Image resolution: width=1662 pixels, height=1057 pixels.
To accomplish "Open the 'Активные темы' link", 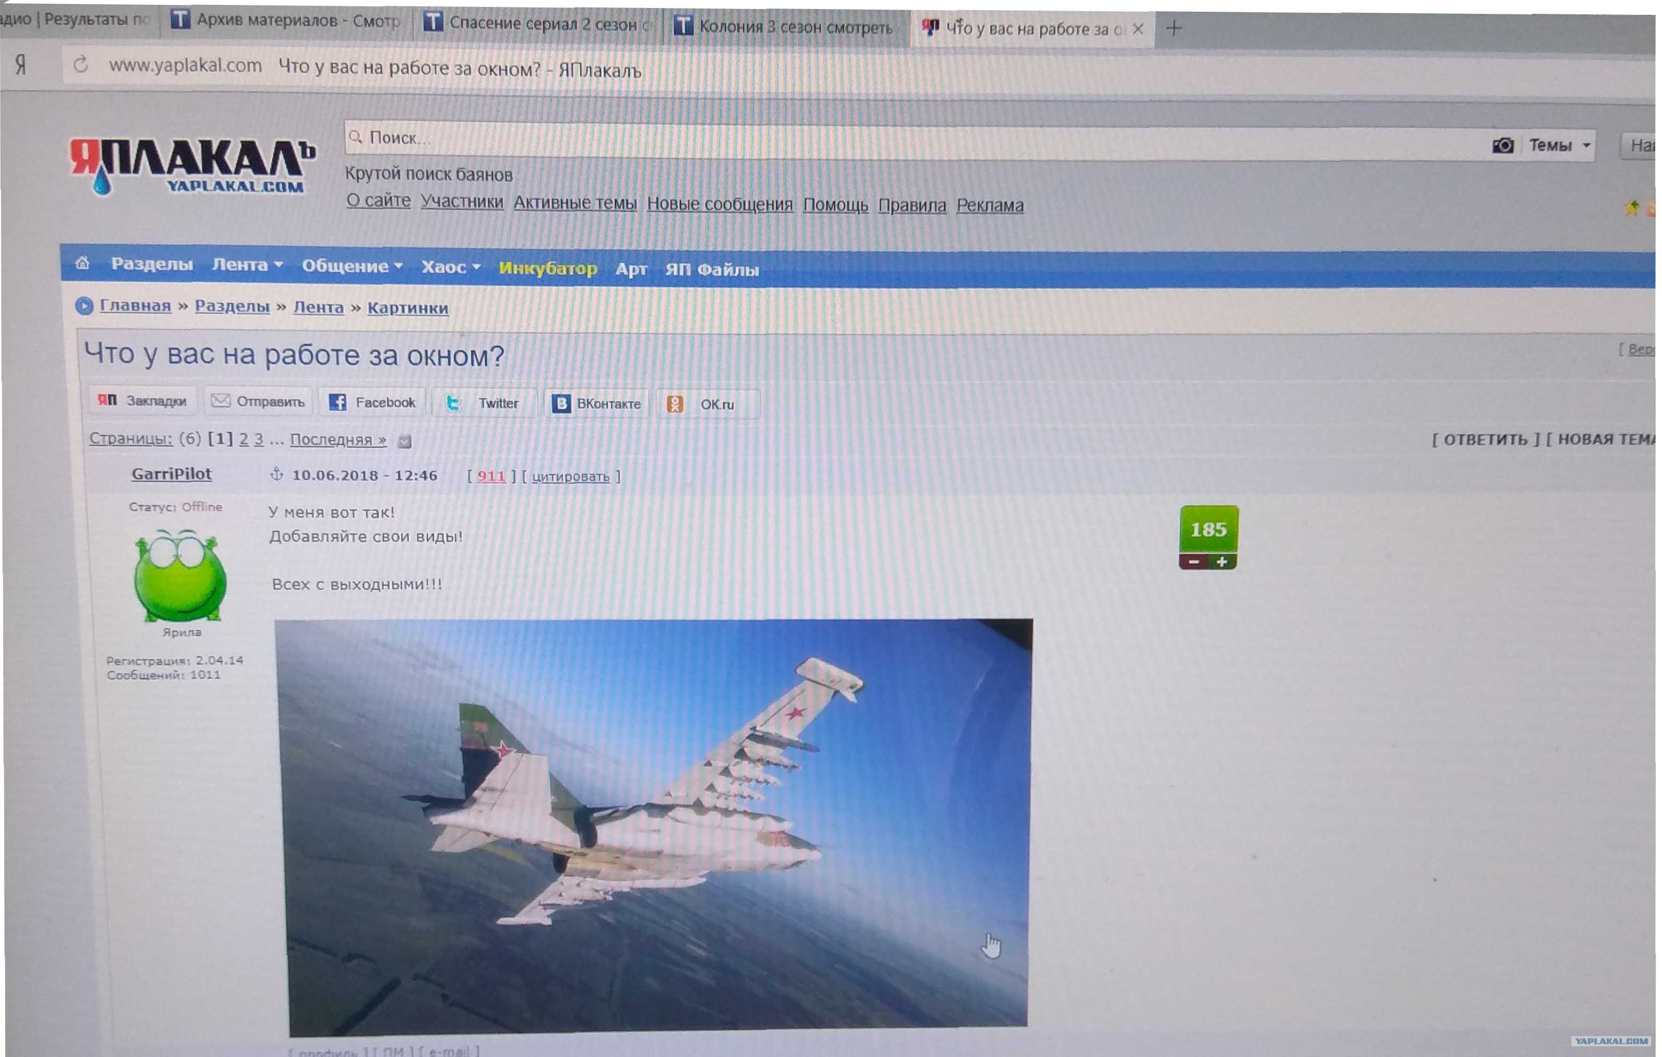I will point(575,202).
